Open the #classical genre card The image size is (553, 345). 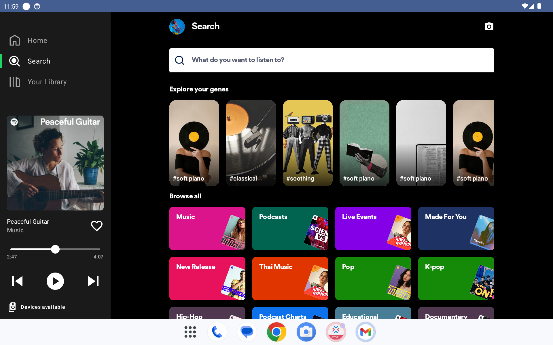pos(251,143)
